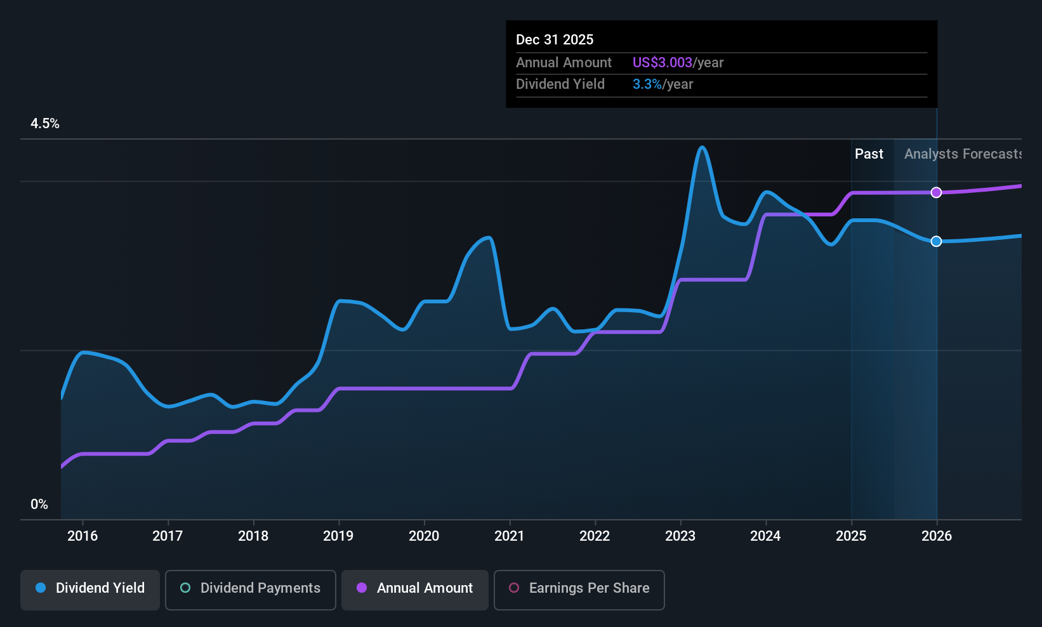This screenshot has width=1042, height=627.
Task: Click the Dividend Yield tooltip row label
Action: point(560,84)
